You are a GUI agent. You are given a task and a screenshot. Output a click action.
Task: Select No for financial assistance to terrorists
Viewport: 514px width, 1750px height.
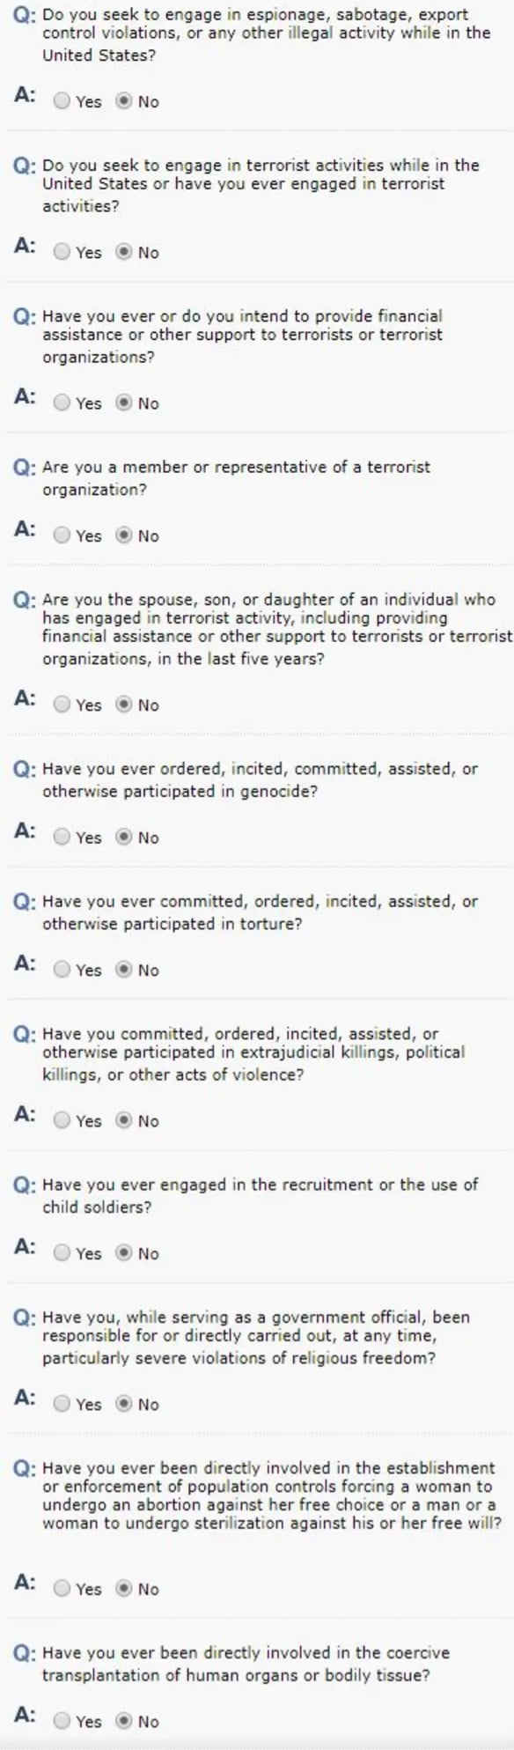tap(122, 404)
